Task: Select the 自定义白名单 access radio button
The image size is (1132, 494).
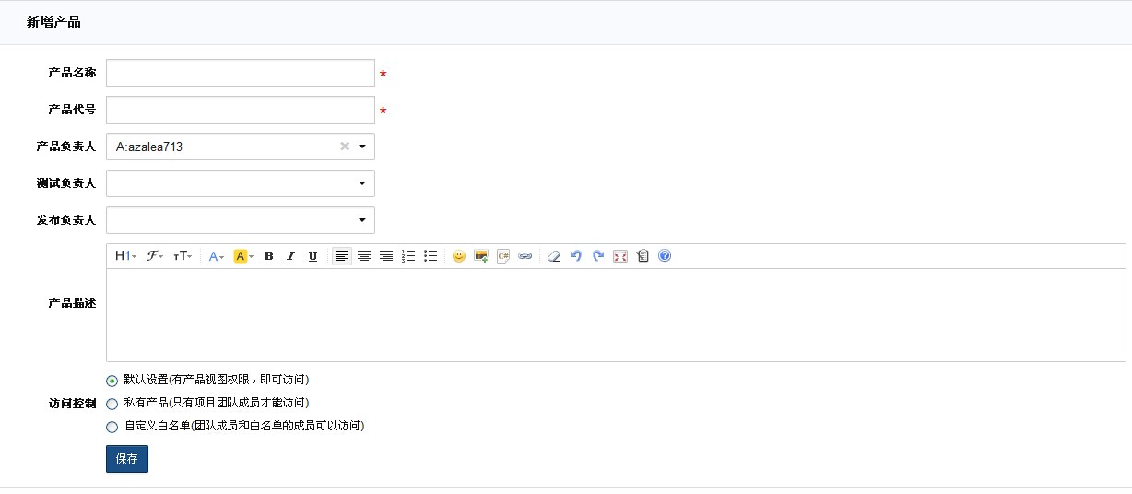Action: 112,427
